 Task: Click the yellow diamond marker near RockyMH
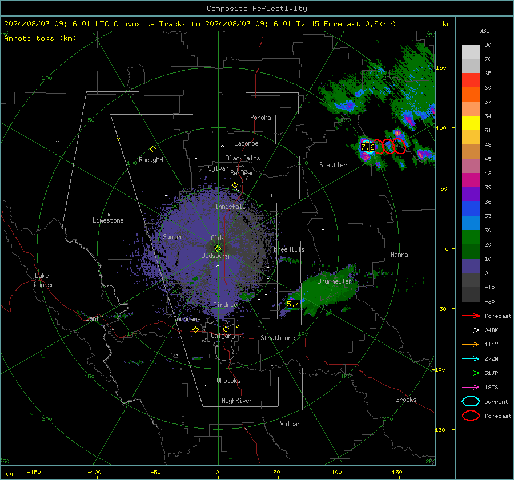152,149
